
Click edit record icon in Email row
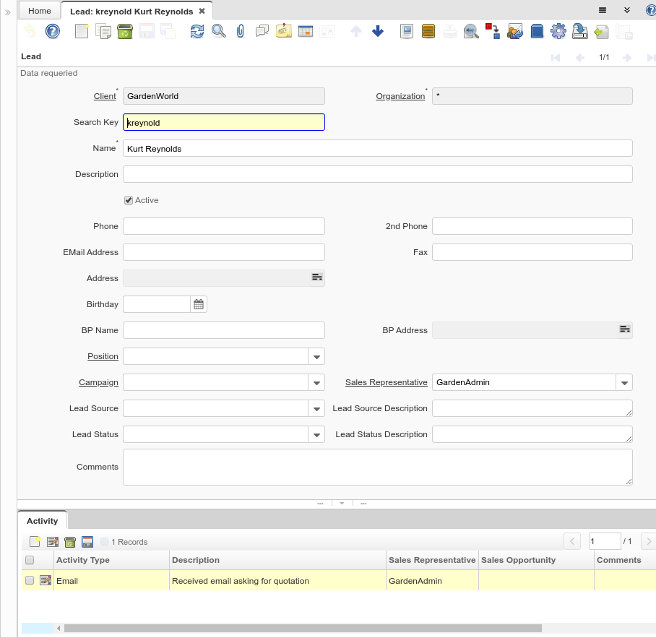pyautogui.click(x=46, y=580)
